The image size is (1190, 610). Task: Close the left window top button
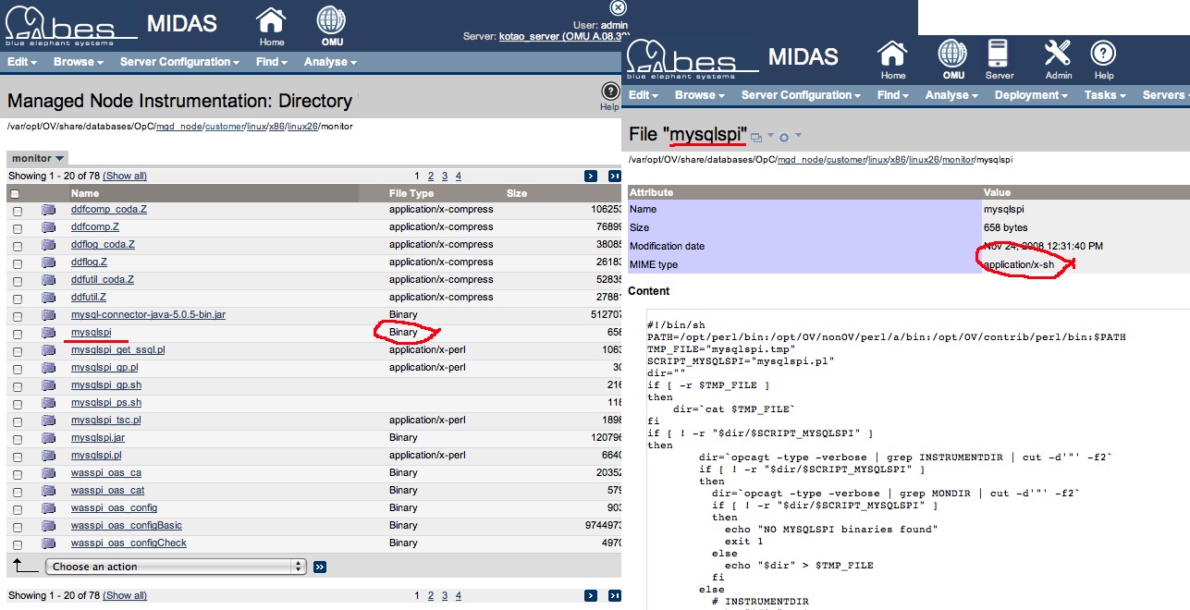point(619,7)
